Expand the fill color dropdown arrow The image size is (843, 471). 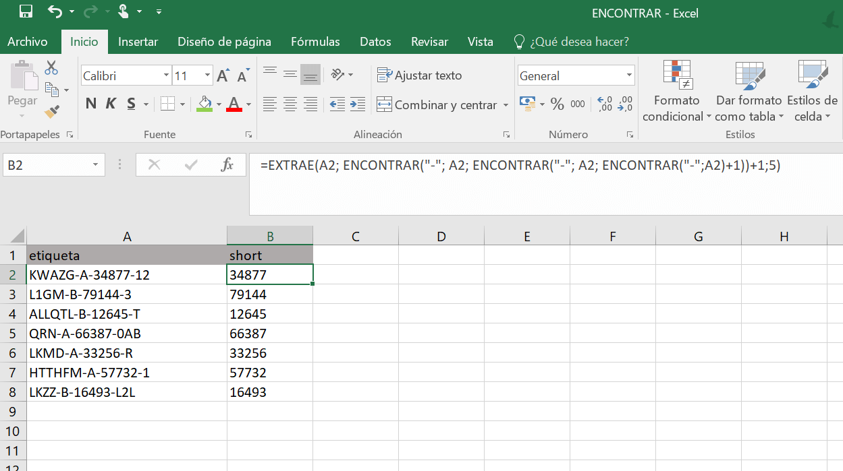click(x=219, y=104)
